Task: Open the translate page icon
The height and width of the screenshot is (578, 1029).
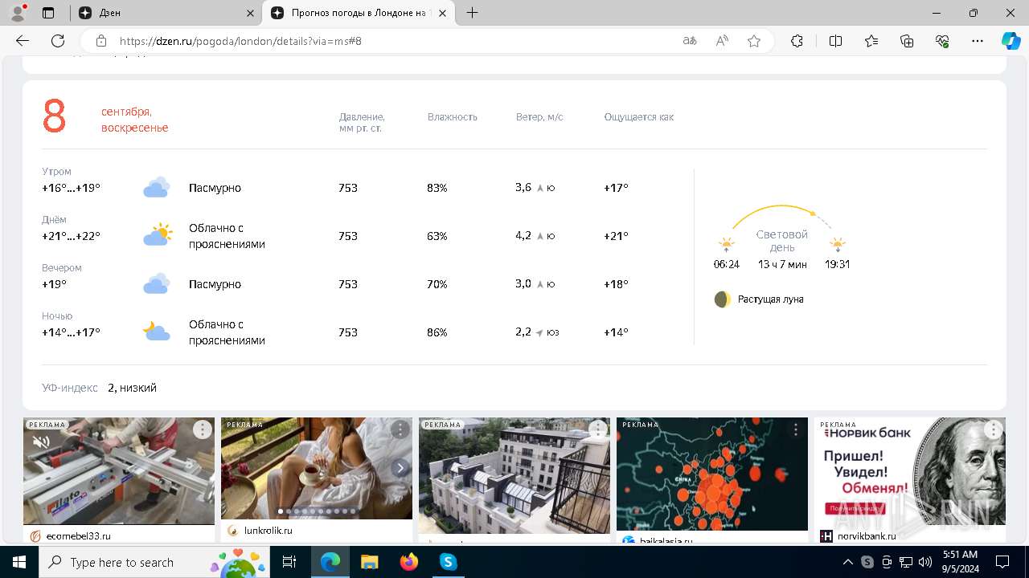Action: coord(690,41)
